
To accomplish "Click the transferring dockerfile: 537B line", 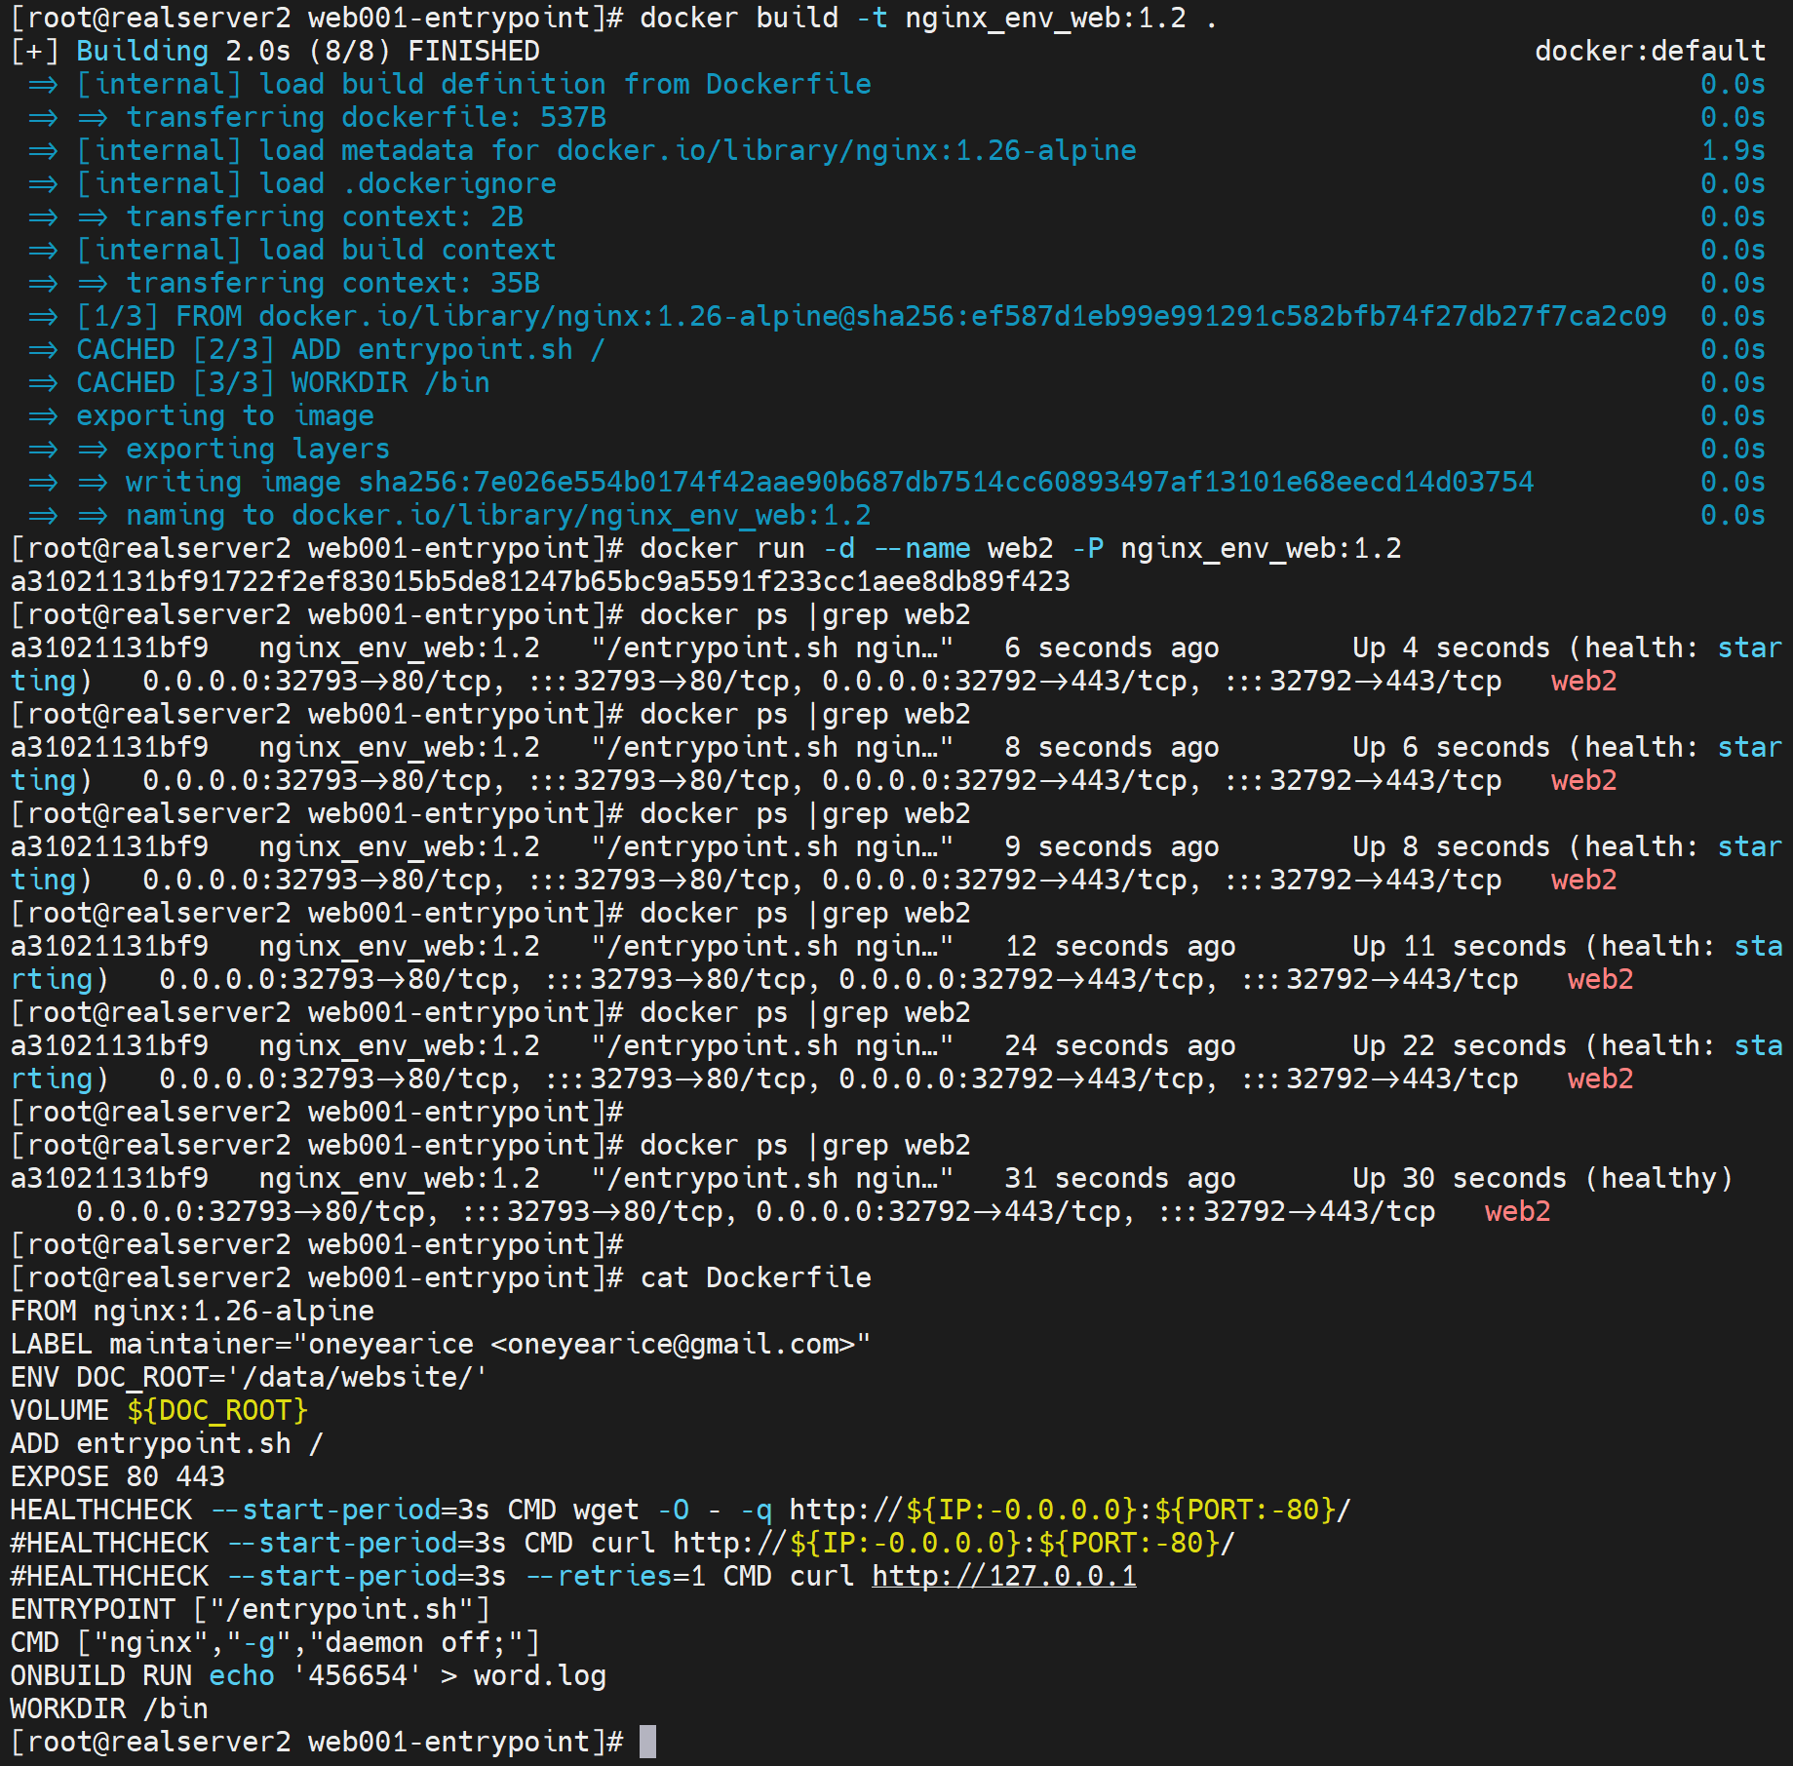I will tap(366, 117).
